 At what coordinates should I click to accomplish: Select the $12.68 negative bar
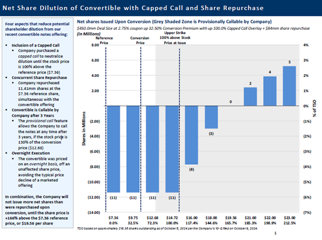point(152,149)
